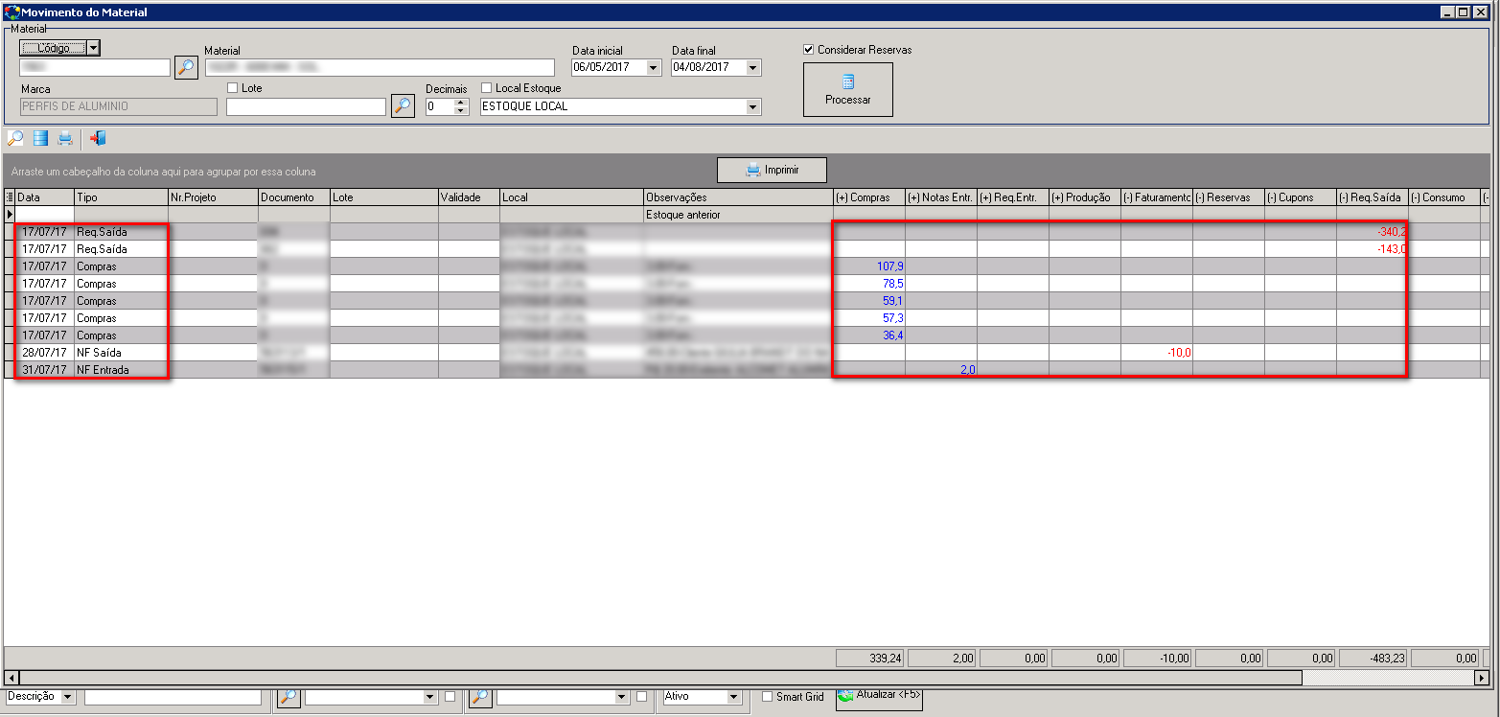
Task: Increase Decimais with the up spinner arrow
Action: coord(460,103)
